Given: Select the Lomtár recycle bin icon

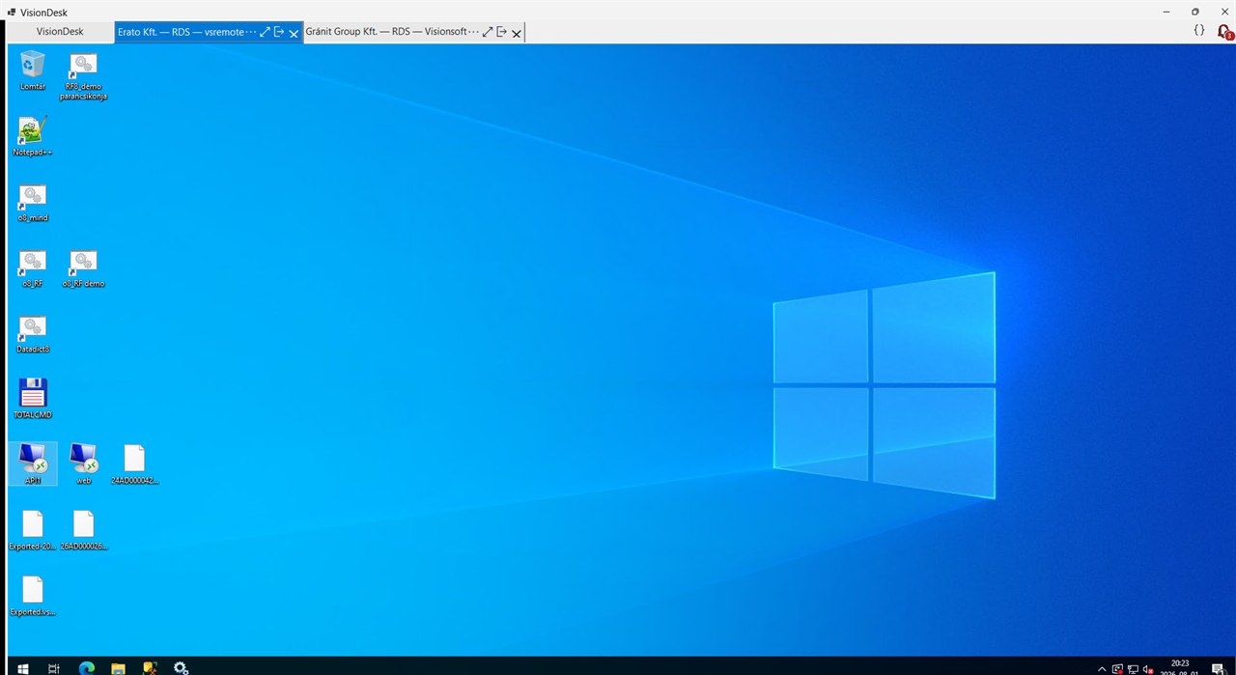Looking at the screenshot, I should pos(33,70).
